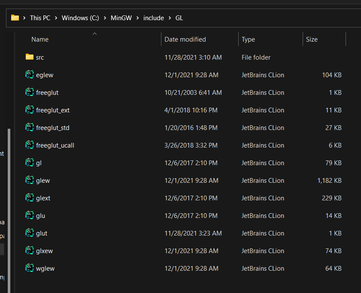This screenshot has height=293, width=361.
Task: Select the wglew file icon
Action: pos(29,268)
